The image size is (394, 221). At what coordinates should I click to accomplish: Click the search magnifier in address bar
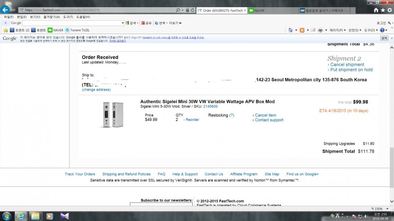(x=178, y=10)
